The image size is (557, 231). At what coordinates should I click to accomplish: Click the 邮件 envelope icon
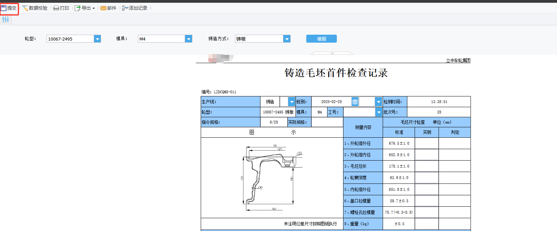click(x=103, y=8)
